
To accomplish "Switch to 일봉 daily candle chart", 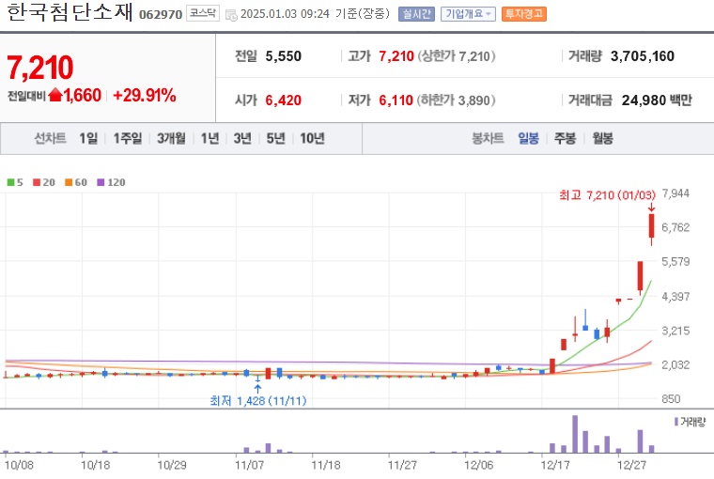I will click(528, 138).
